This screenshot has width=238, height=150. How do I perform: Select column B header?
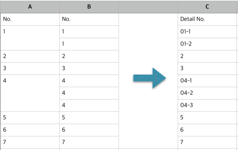89,7
